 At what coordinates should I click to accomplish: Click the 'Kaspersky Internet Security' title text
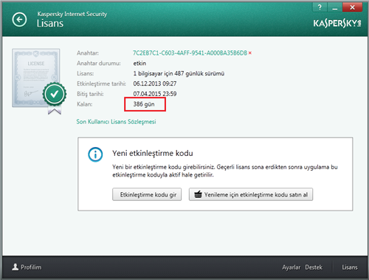pyautogui.click(x=72, y=14)
